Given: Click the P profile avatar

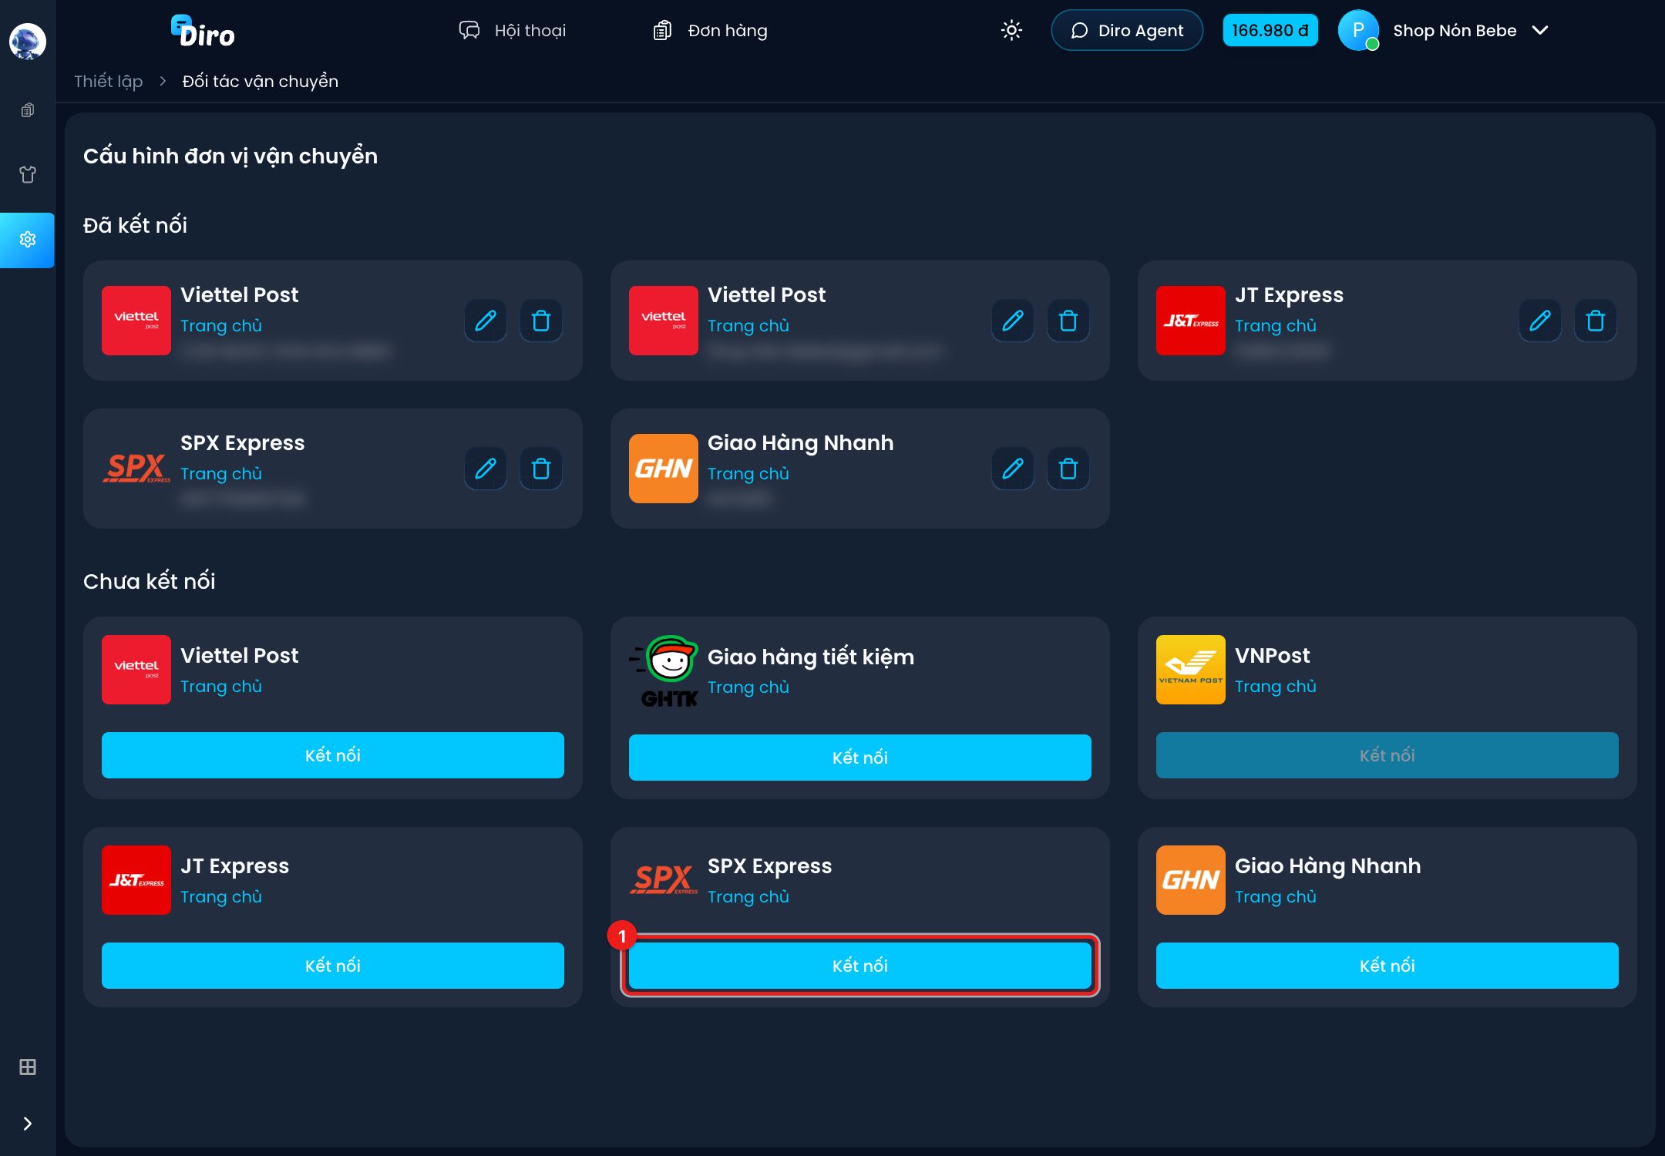Looking at the screenshot, I should tap(1358, 30).
